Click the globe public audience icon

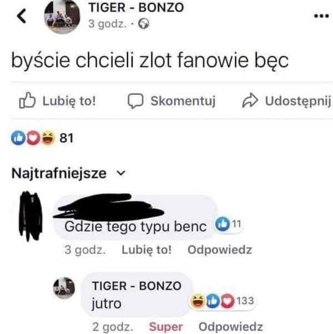point(144,24)
